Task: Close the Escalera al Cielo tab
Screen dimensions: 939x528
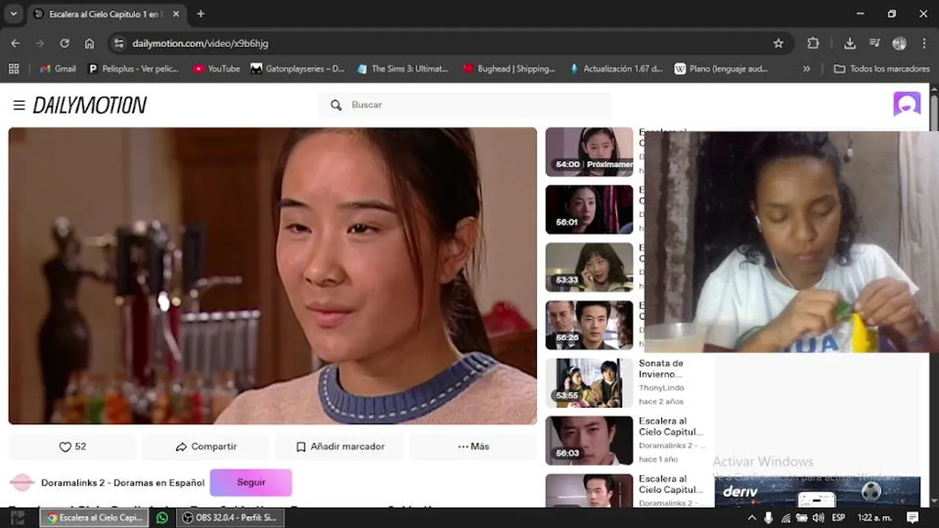Action: [x=177, y=14]
